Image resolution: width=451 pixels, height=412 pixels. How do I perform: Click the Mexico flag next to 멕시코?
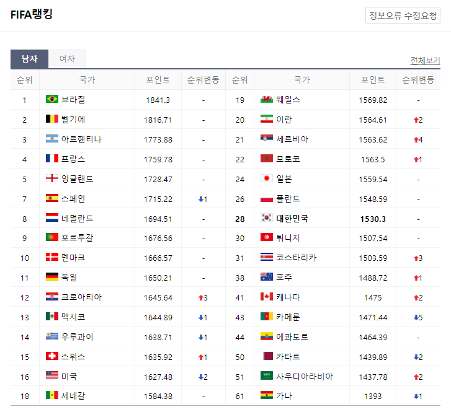[x=52, y=317]
